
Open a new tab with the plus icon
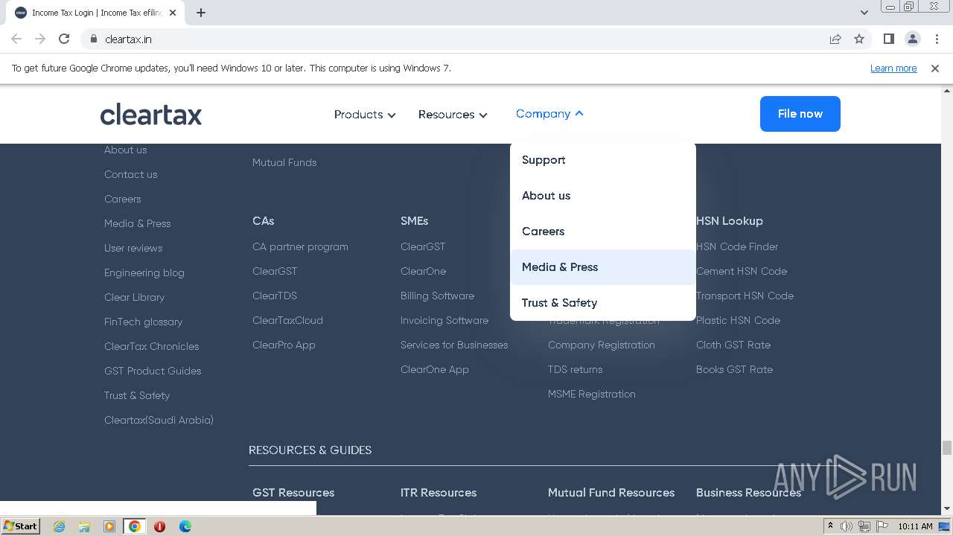coord(201,13)
